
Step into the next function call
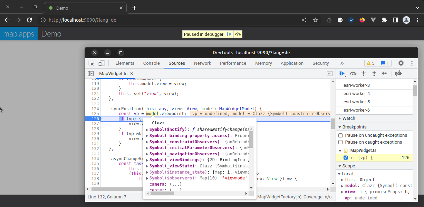[x=363, y=73]
